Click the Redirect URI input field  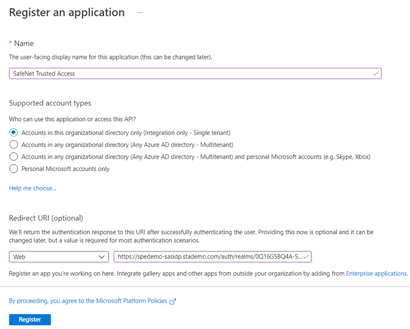click(212, 257)
